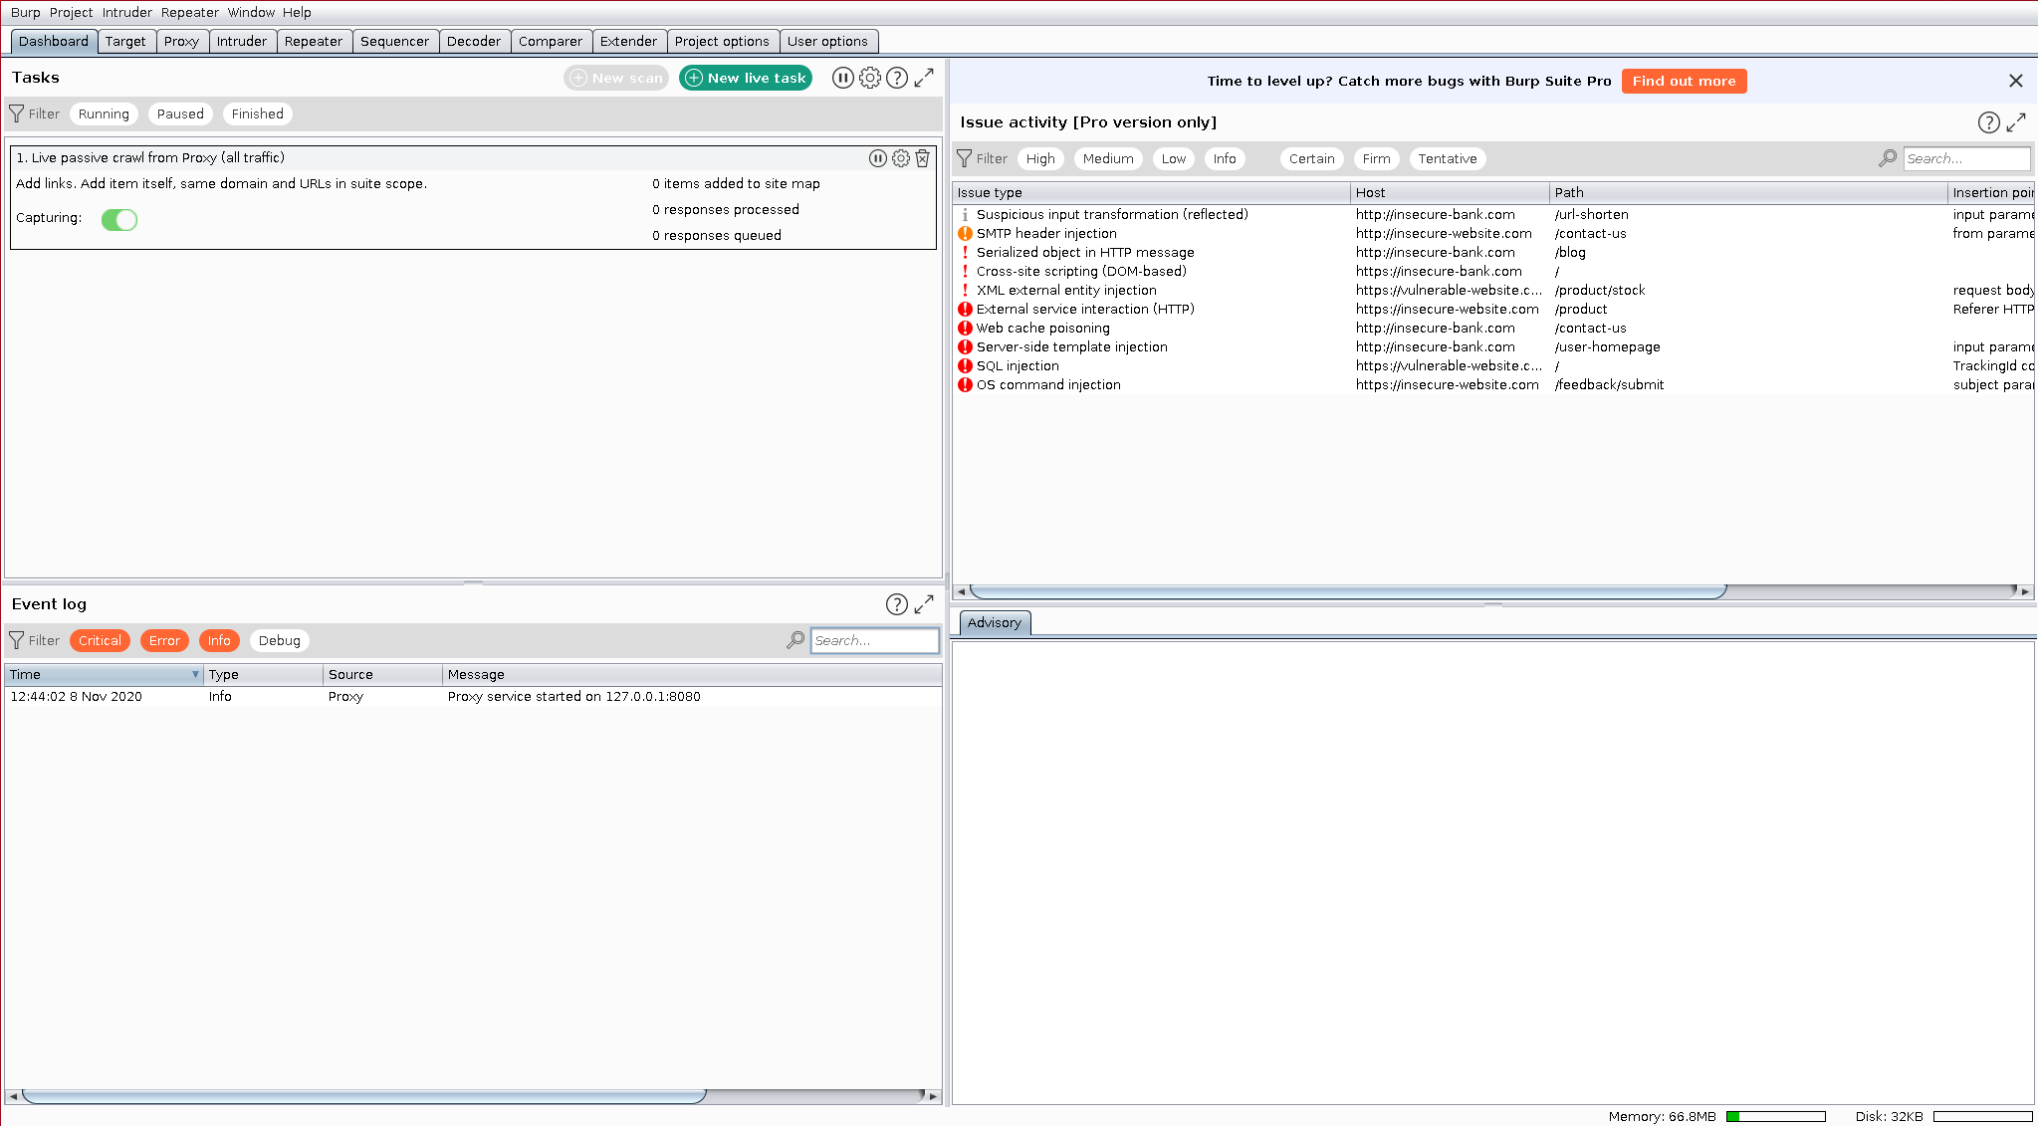This screenshot has height=1126, width=2038.
Task: Expand the Tasks panel to full size
Action: [x=924, y=78]
